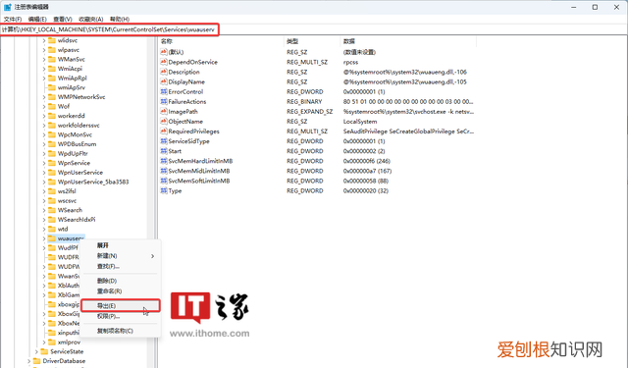628x368 pixels.
Task: Click the RequiredPrivileges value icon
Action: [x=164, y=131]
